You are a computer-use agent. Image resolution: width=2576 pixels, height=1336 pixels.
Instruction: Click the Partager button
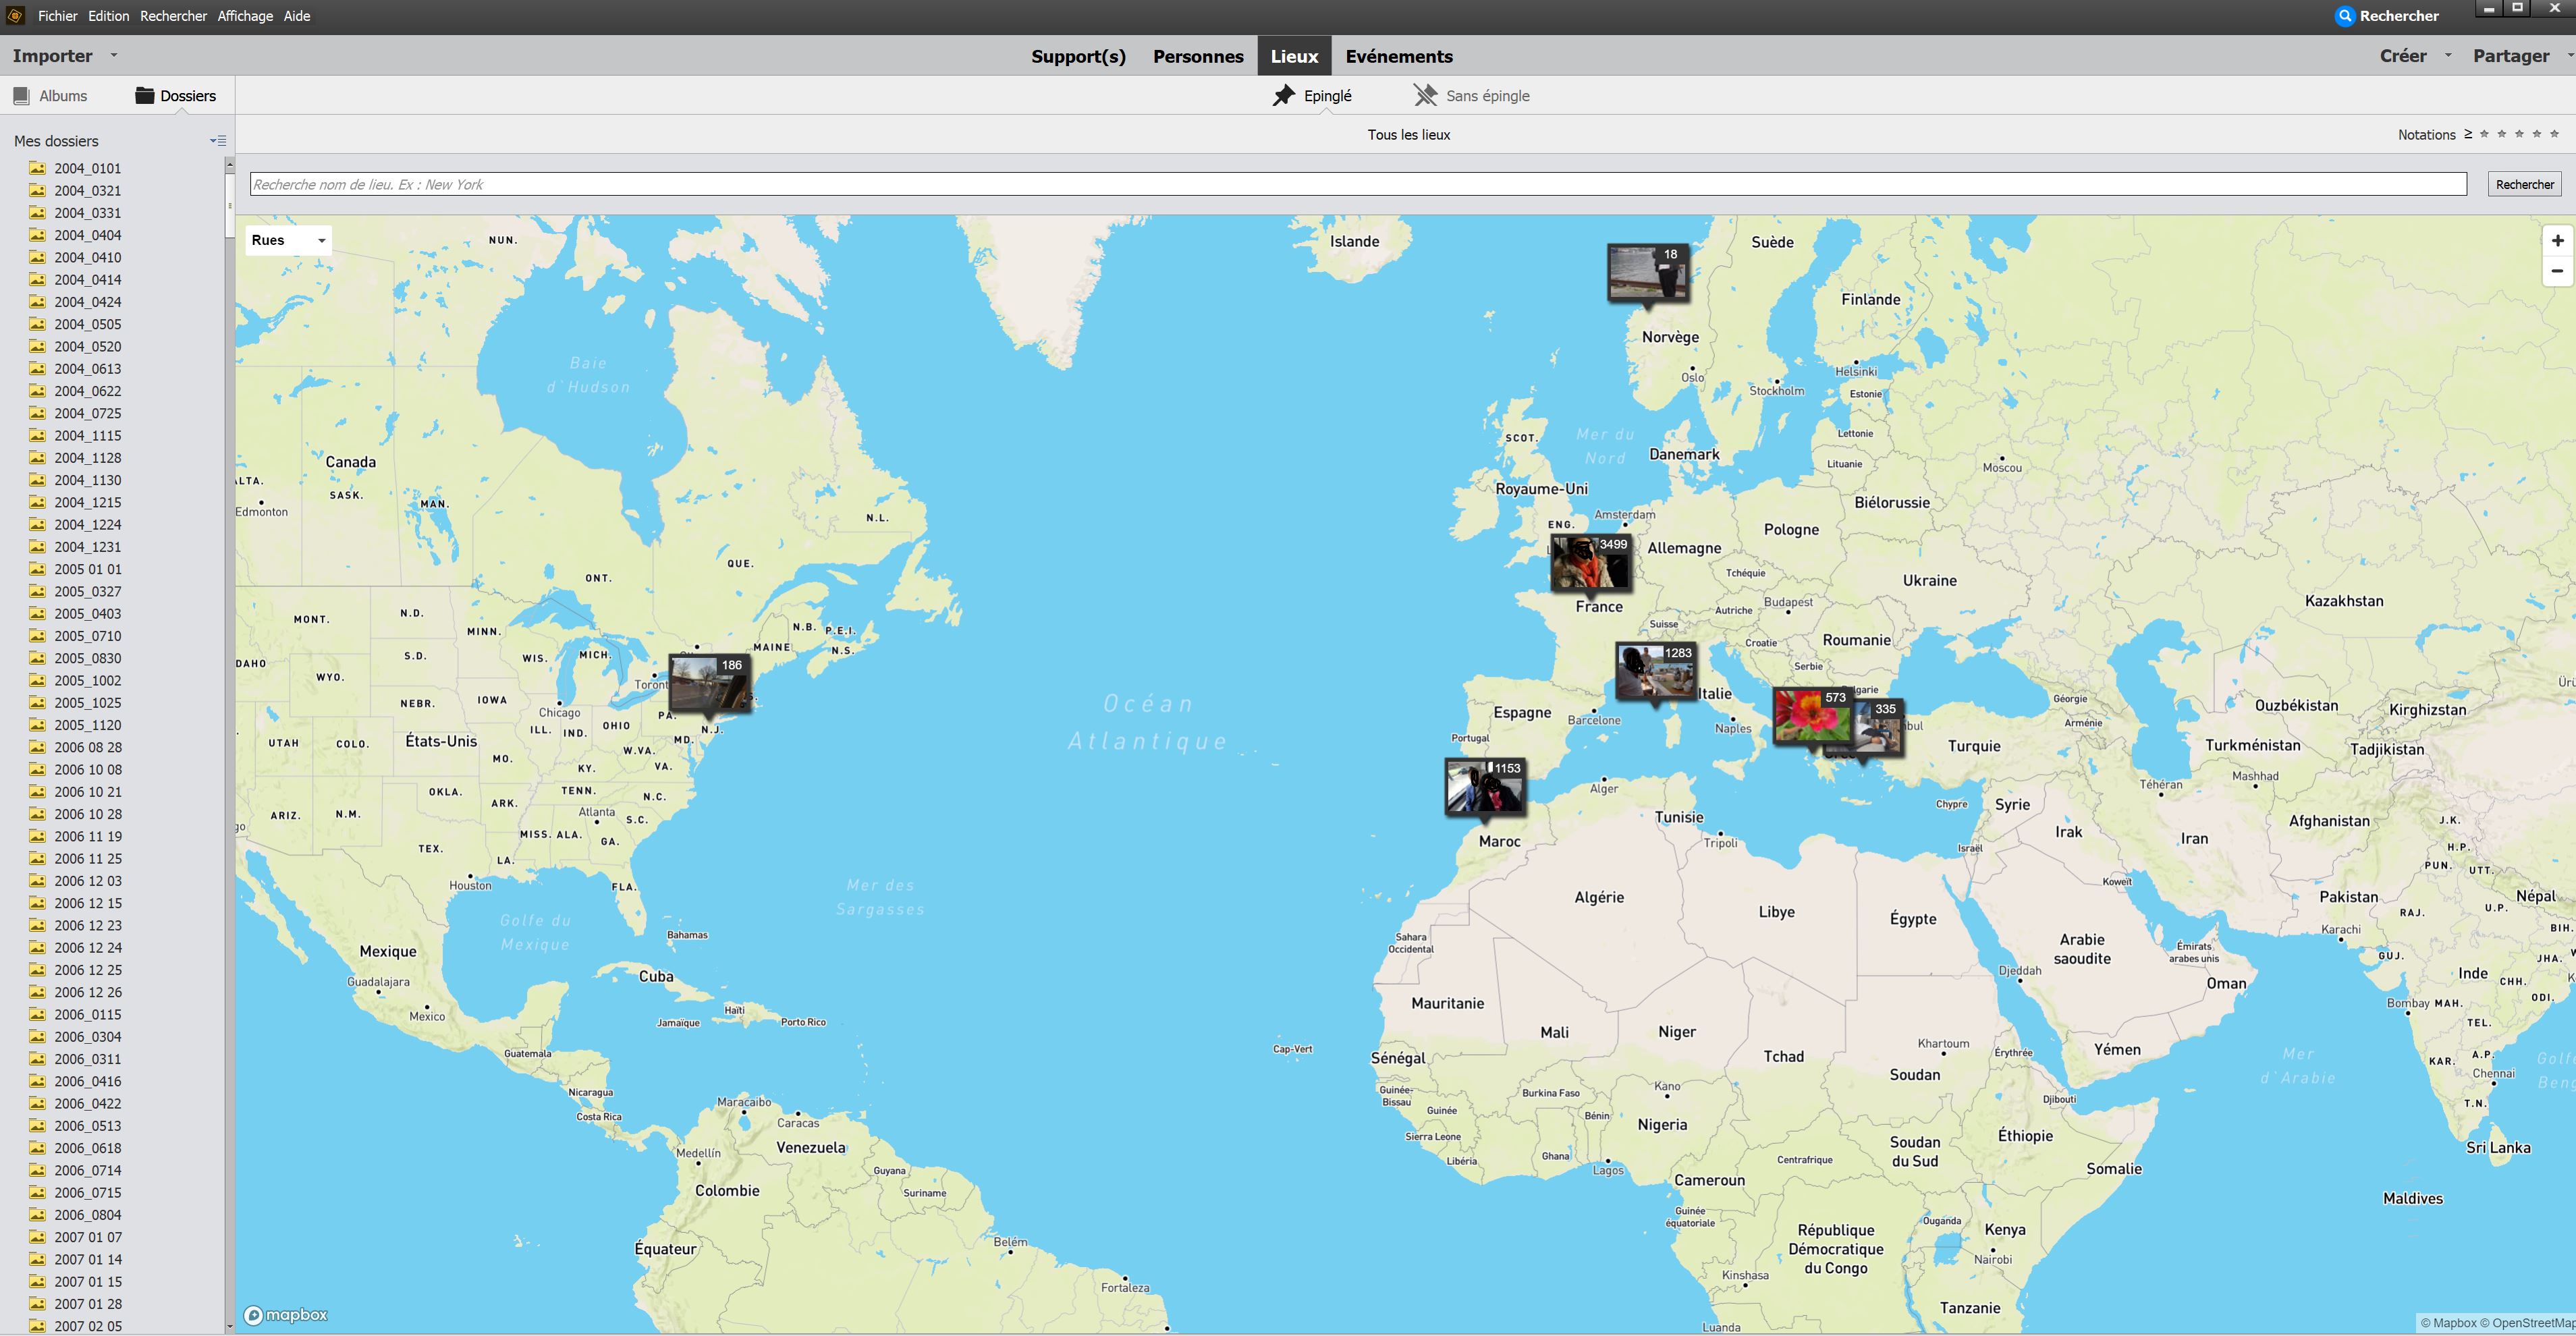pos(2510,56)
